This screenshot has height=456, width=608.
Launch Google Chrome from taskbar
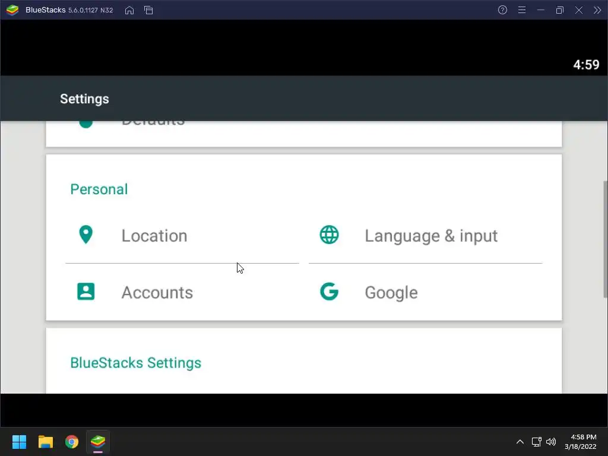point(72,442)
